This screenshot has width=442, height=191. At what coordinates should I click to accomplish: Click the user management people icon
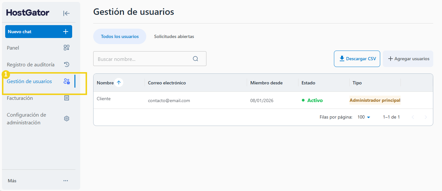[67, 81]
